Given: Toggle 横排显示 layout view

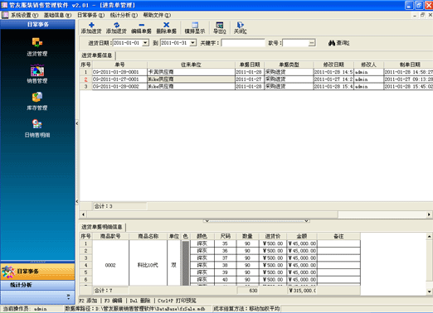Looking at the screenshot, I should click(195, 28).
